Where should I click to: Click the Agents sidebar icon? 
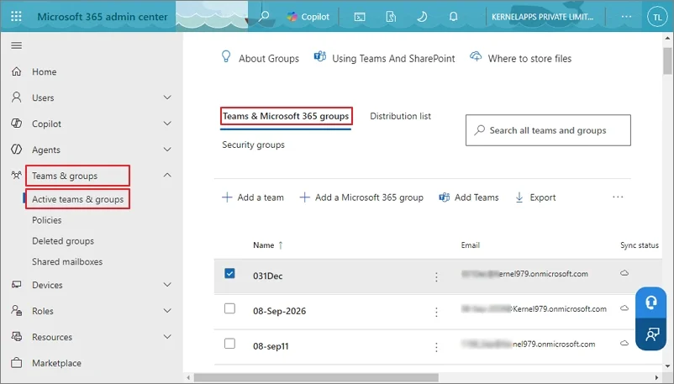(x=16, y=150)
